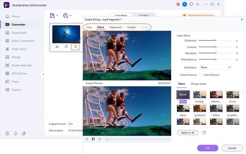Switch to the Effect tab
The image size is (246, 154).
[100, 27]
